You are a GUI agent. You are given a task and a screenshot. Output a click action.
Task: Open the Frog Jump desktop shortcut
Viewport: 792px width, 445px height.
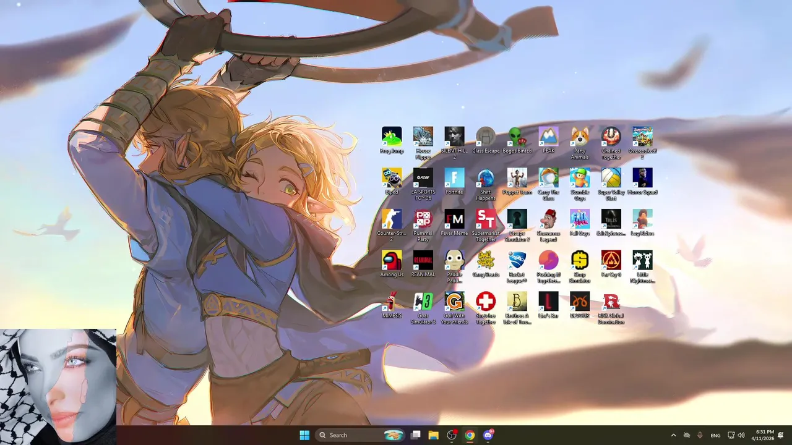(x=392, y=140)
